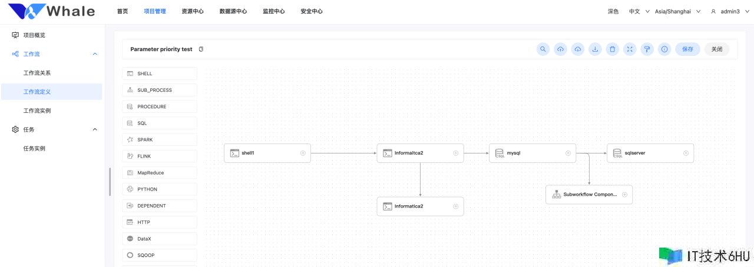Click the trash delete icon in toolbar

613,49
